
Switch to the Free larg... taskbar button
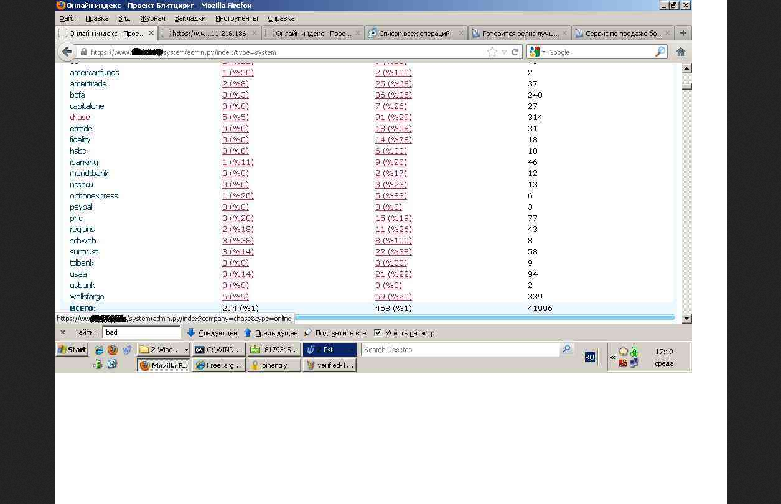[218, 365]
